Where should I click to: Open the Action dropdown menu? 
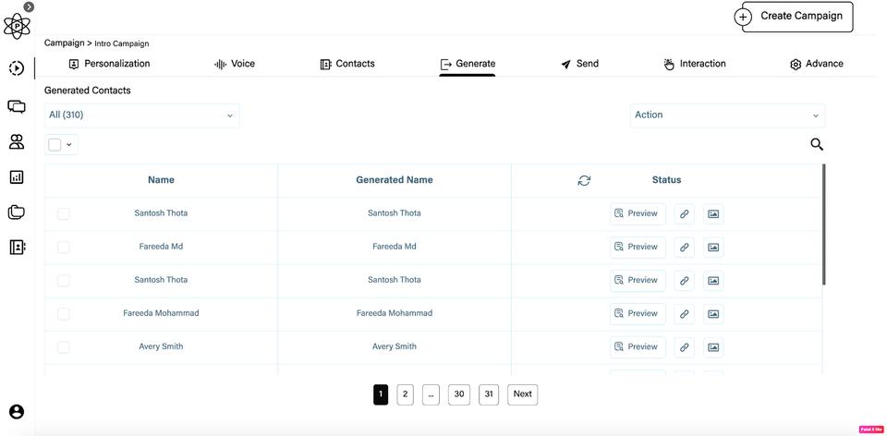(727, 115)
